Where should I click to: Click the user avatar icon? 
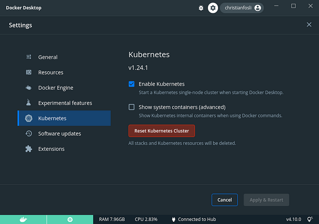pyautogui.click(x=257, y=8)
